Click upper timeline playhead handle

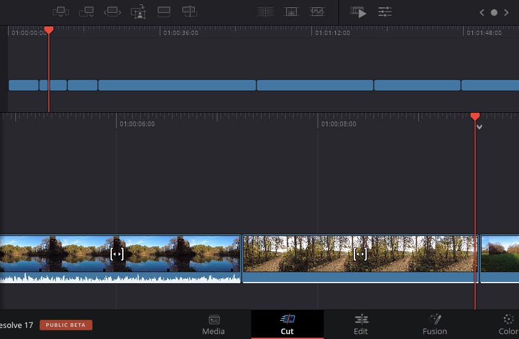tap(49, 30)
